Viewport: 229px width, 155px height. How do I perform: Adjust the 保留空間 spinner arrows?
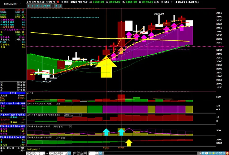[97, 153]
